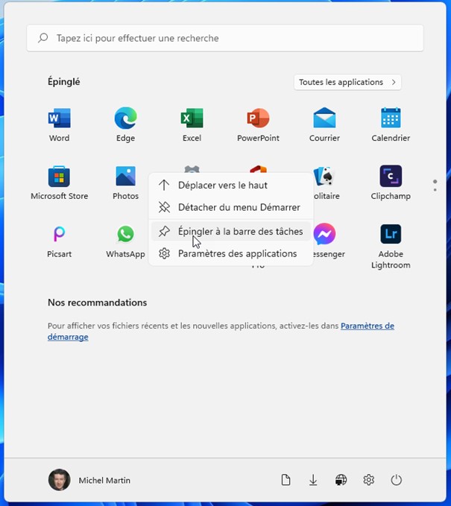
Task: Open the power button menu
Action: 397,481
